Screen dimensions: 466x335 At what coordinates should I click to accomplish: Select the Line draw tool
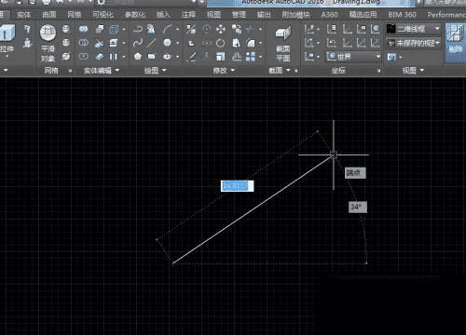click(152, 43)
